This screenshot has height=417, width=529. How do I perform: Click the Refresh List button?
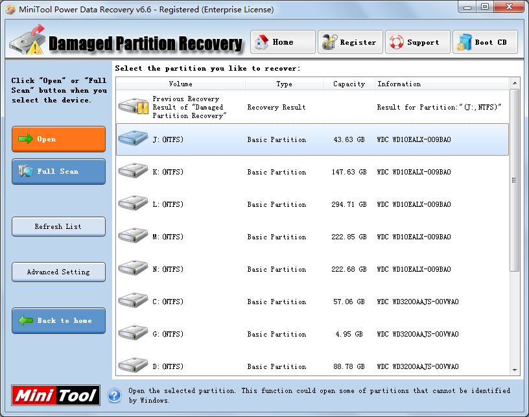coord(59,226)
